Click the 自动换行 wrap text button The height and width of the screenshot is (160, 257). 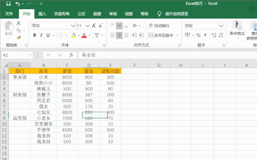coord(159,26)
